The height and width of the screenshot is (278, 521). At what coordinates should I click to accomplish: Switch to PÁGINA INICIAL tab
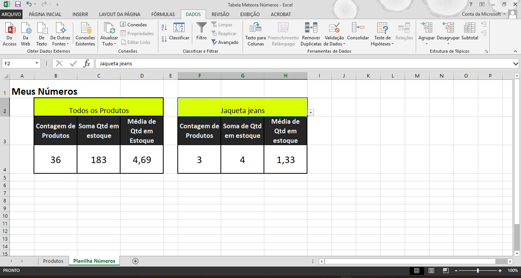pyautogui.click(x=45, y=14)
